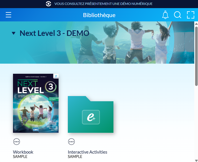198x162 pixels.
Task: Open more options for Interactive Activities
Action: pyautogui.click(x=71, y=141)
